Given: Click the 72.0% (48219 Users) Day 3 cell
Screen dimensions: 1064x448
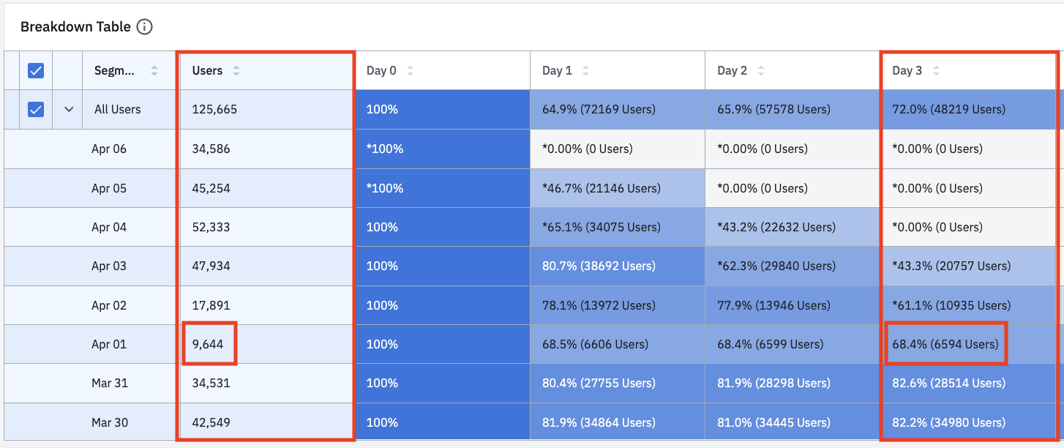Looking at the screenshot, I should 948,110.
